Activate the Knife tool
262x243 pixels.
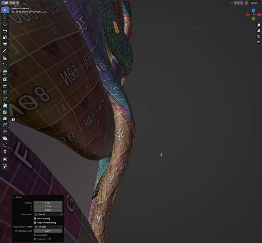[x=5, y=99]
